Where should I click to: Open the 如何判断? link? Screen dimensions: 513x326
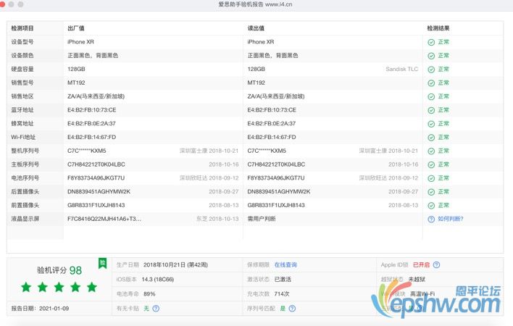(451, 219)
